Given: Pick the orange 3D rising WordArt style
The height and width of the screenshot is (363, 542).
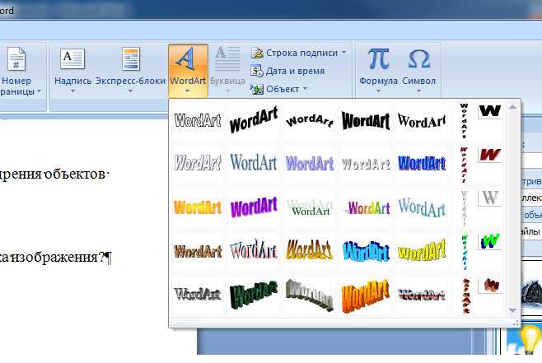Looking at the screenshot, I should coord(366,296).
